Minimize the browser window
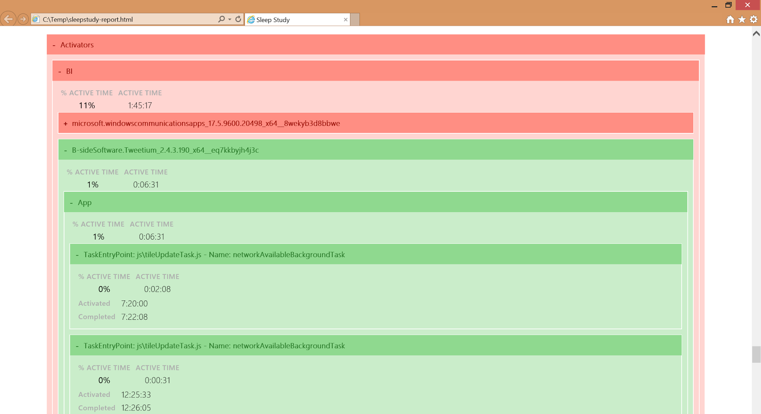Image resolution: width=761 pixels, height=414 pixels. 714,5
